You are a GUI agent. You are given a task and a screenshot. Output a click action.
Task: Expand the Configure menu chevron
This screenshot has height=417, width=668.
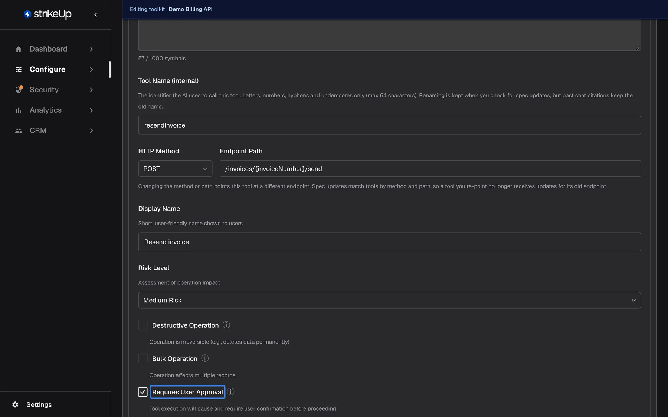[x=91, y=69]
